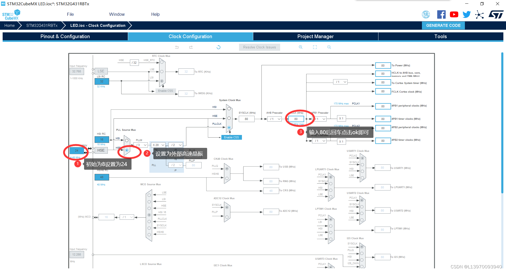Select HSI in System Clock Mux
506x271 pixels.
[x=229, y=109]
